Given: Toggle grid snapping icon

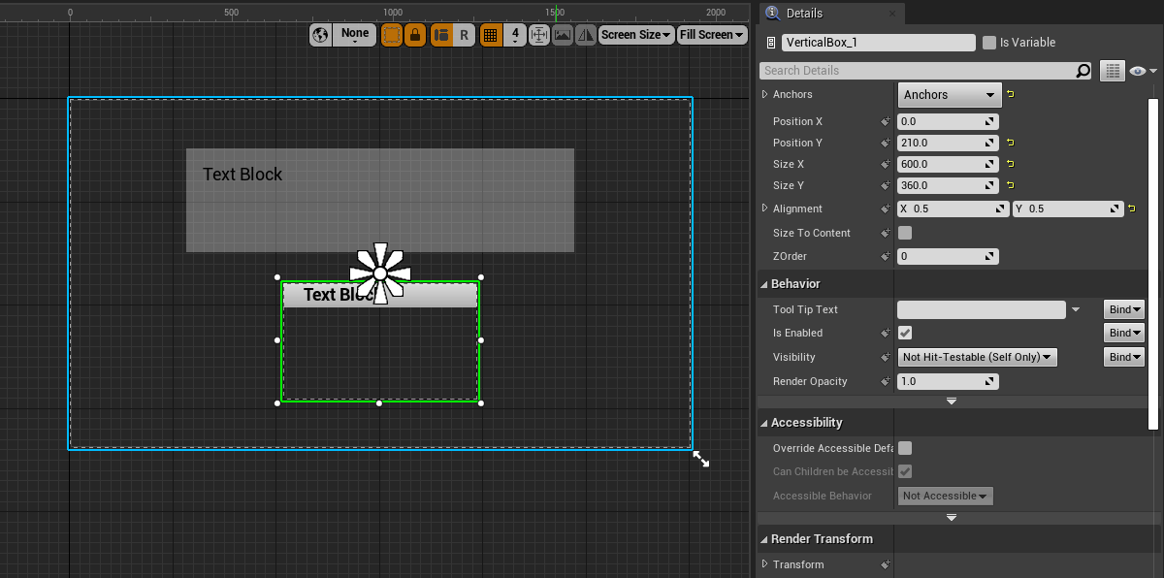Looking at the screenshot, I should (x=491, y=35).
